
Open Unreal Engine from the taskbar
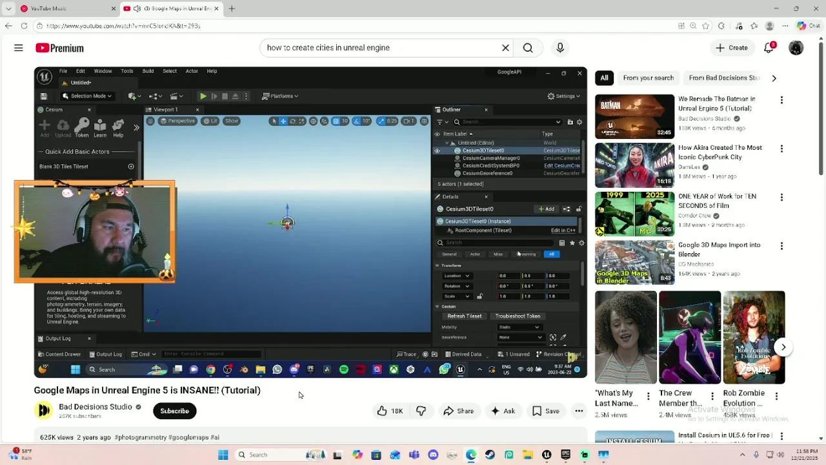pyautogui.click(x=547, y=455)
